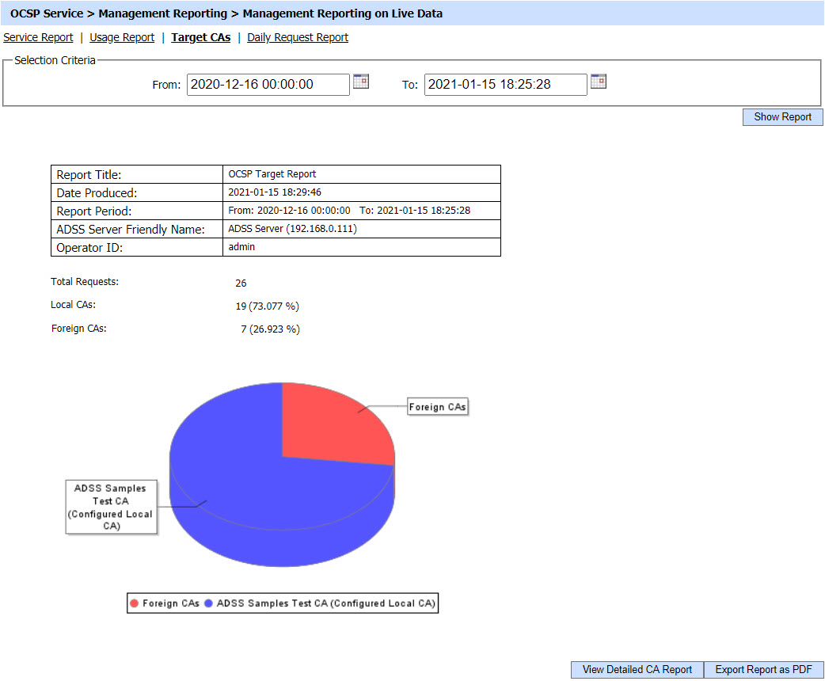Viewport: 825px width, 681px height.
Task: Open the To date calendar picker
Action: [x=599, y=82]
